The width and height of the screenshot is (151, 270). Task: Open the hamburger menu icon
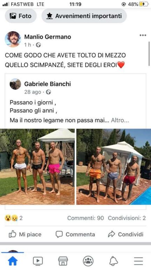pyautogui.click(x=138, y=261)
